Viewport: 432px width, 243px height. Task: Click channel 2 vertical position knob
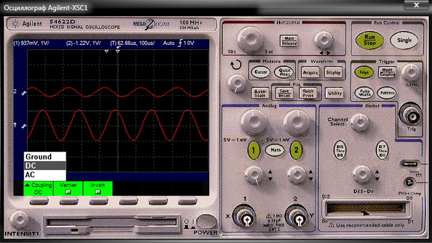pos(296,175)
